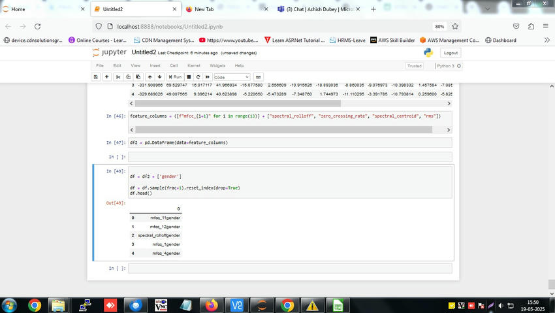Insert a cell below using the plus icon

106,77
